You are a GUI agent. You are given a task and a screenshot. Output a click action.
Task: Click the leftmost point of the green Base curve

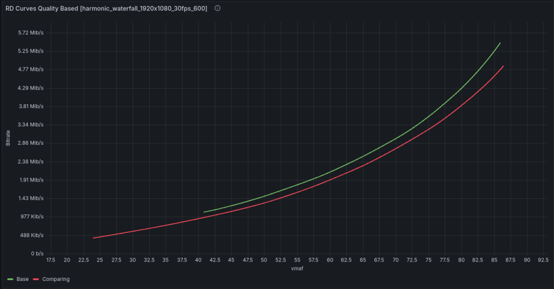[x=204, y=212]
